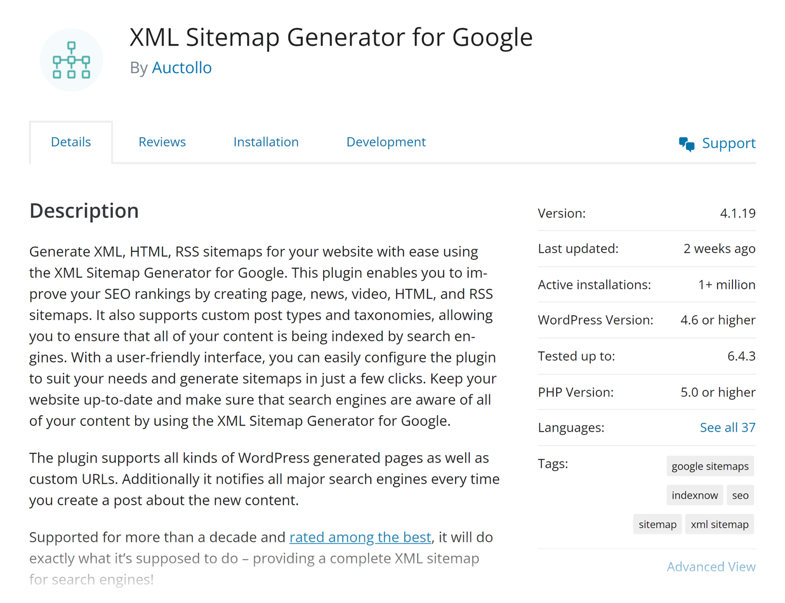Switch to the Reviews tab
Screen dimensions: 785x603
pos(162,142)
